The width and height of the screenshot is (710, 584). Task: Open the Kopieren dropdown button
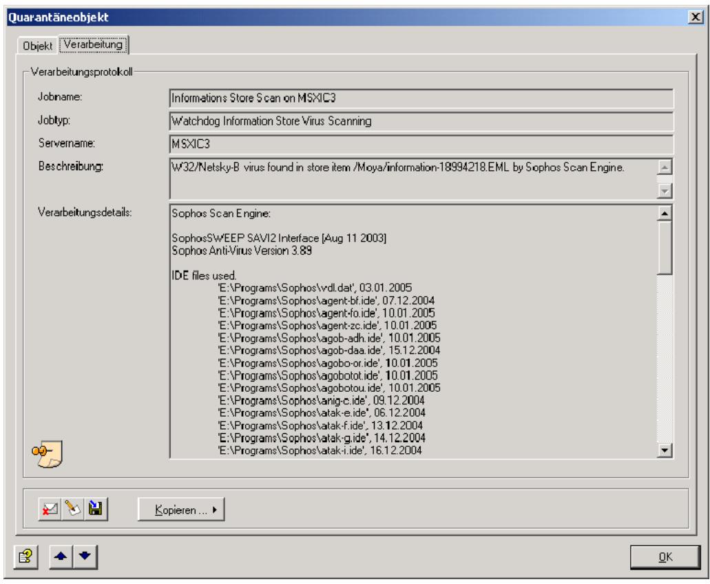181,510
